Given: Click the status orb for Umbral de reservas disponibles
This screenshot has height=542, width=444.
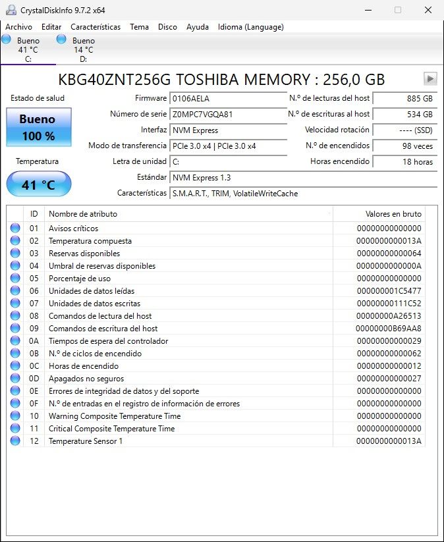Looking at the screenshot, I should [x=15, y=265].
